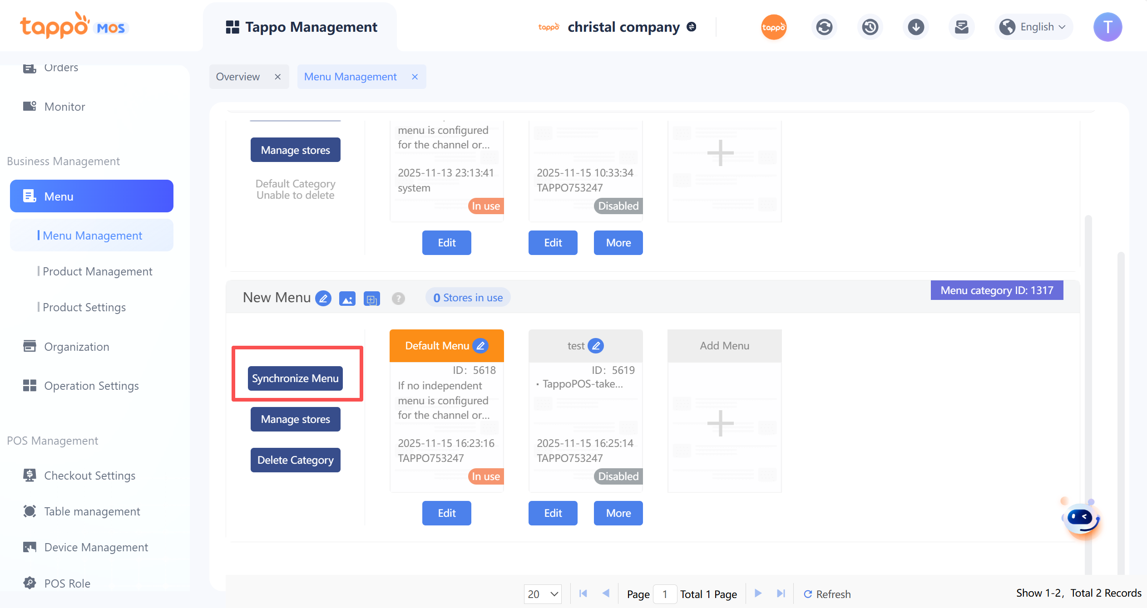Viewport: 1147px width, 608px height.
Task: Click the Synchronize Menu button
Action: pos(295,378)
